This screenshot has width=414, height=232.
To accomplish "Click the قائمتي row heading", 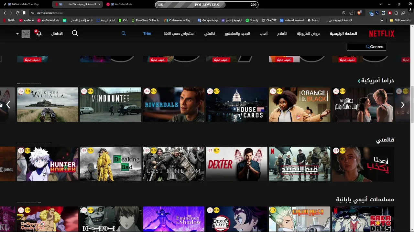I will 385,140.
